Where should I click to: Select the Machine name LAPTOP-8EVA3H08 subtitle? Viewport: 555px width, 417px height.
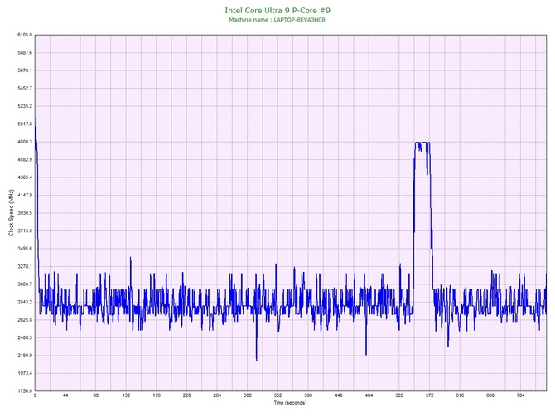click(277, 20)
